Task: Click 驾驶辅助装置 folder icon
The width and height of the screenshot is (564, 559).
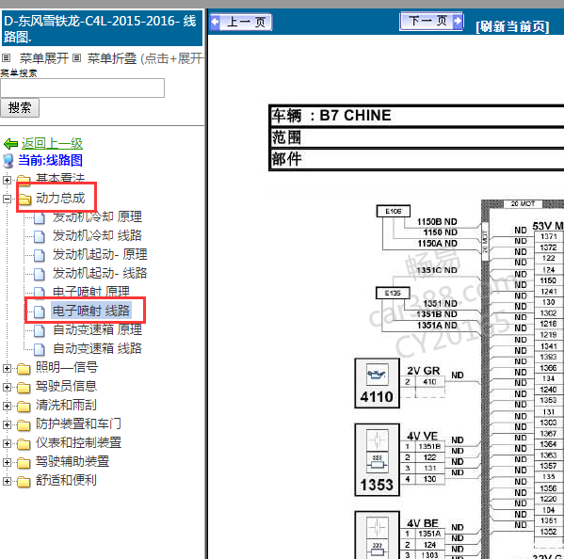Action: pyautogui.click(x=24, y=463)
